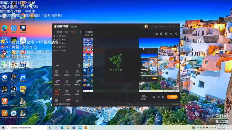
Task: Expand the speaker volume dropdown arrow
Action: [146, 96]
